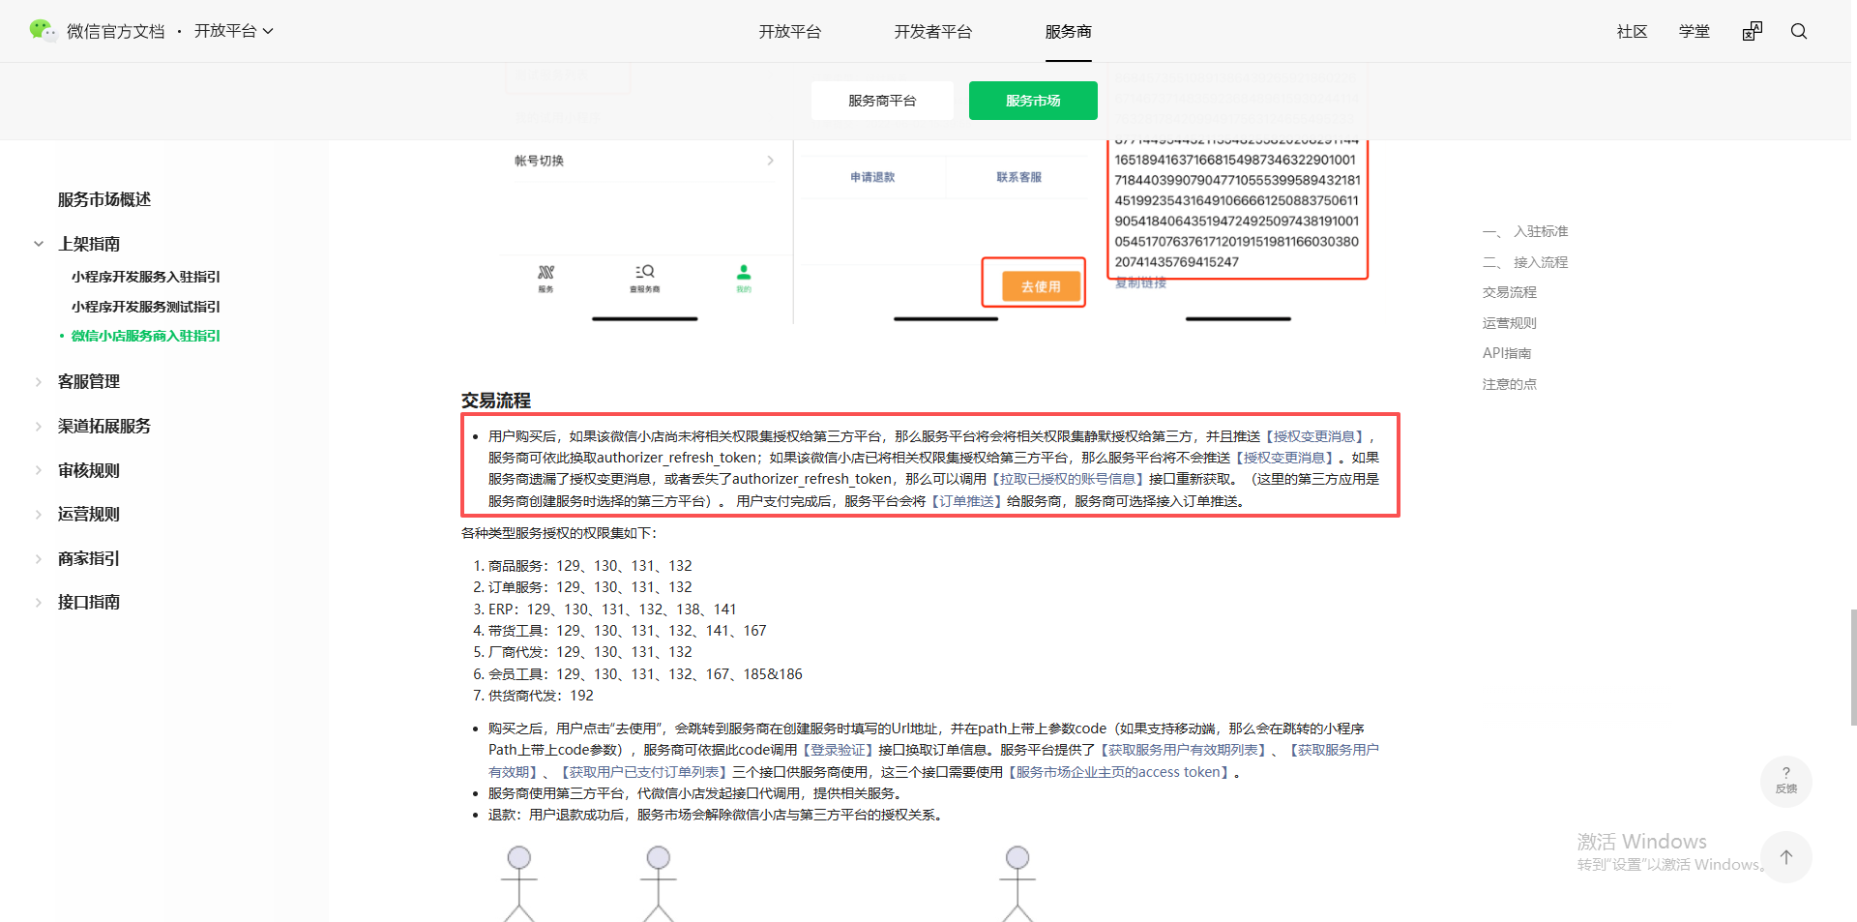This screenshot has width=1857, height=922.
Task: Click the second 授权变更消息 link
Action: click(x=1284, y=458)
